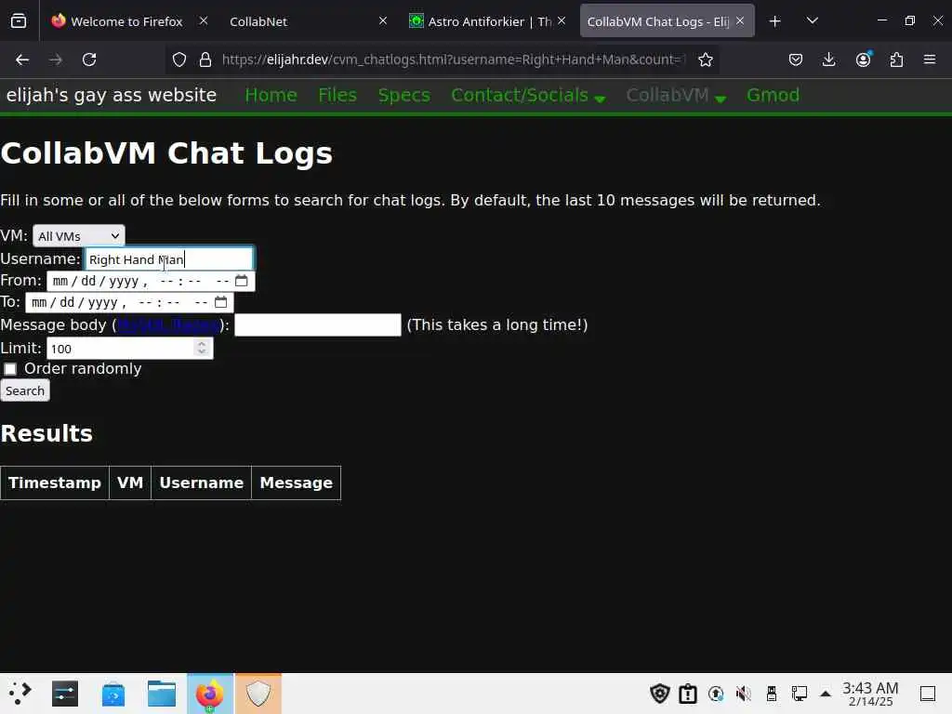This screenshot has width=952, height=714.
Task: Open the updates tray icon
Action: (716, 694)
